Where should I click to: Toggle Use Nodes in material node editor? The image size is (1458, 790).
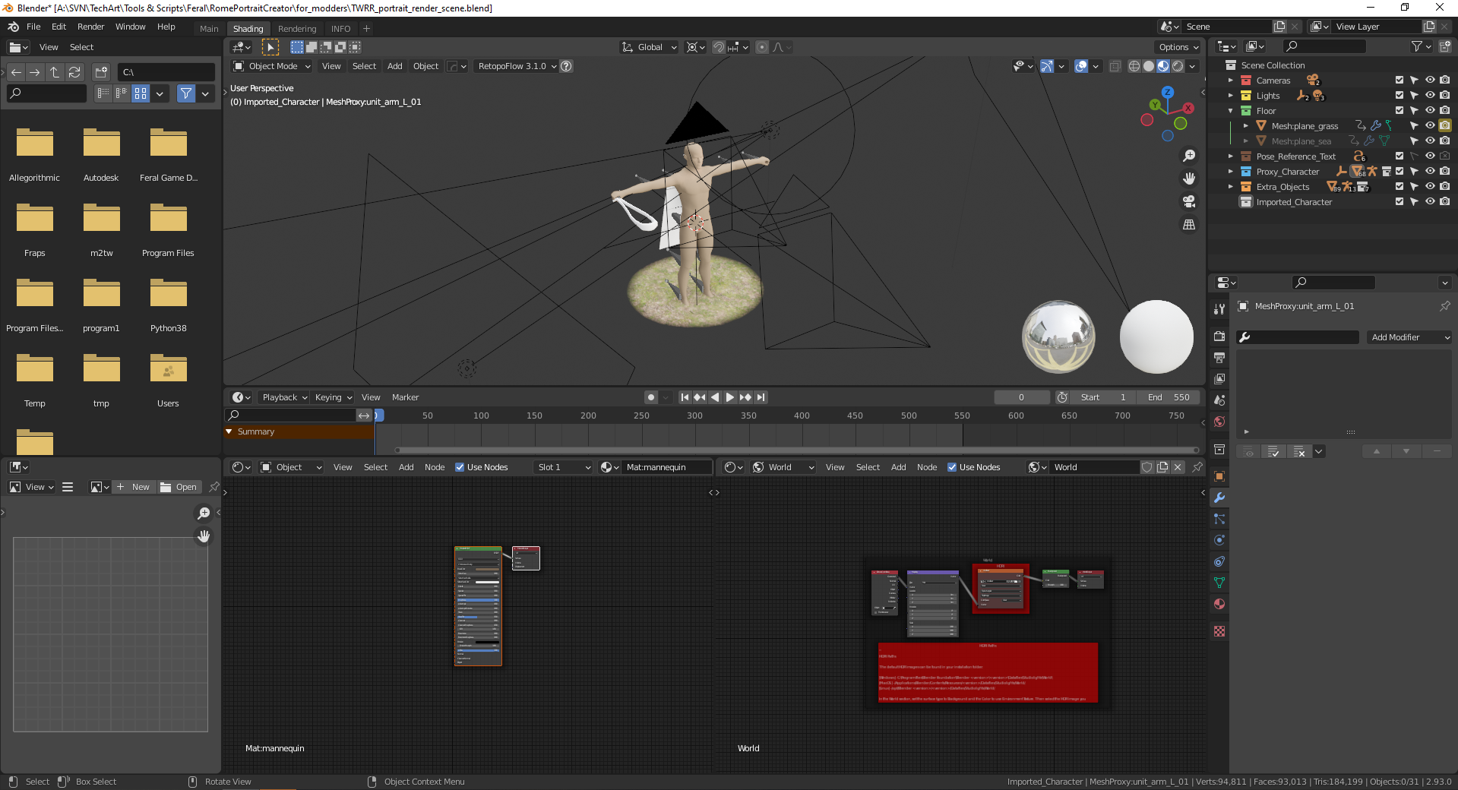coord(460,467)
